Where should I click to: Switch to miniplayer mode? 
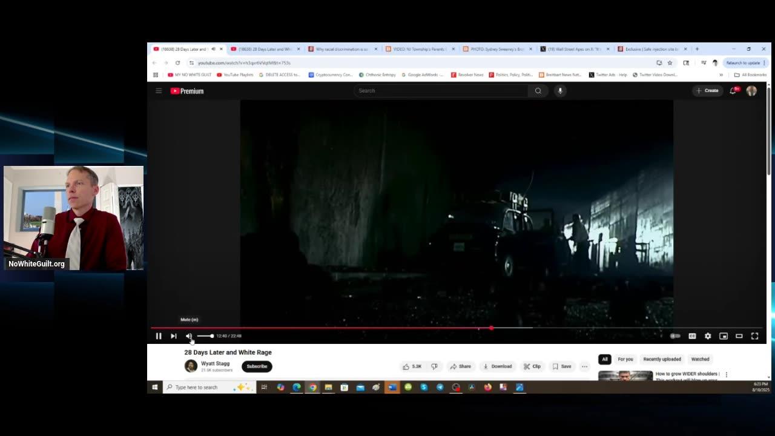[724, 336]
